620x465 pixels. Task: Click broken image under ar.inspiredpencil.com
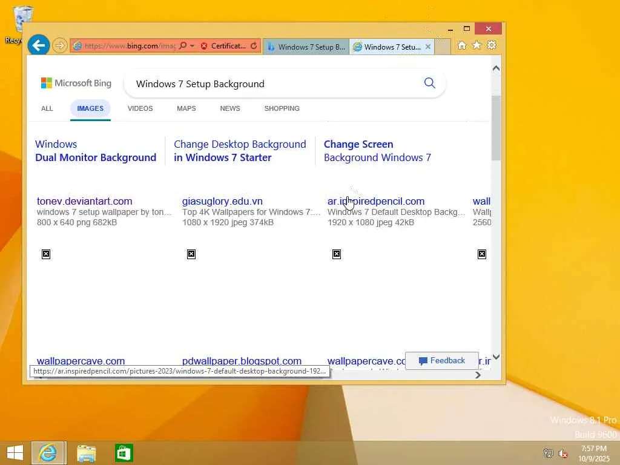337,254
